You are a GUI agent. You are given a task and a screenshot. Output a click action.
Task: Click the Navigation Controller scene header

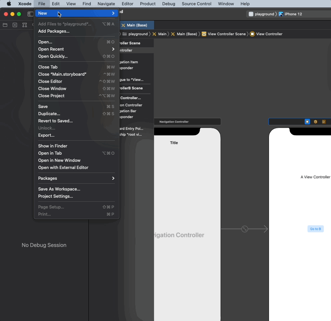(187, 122)
